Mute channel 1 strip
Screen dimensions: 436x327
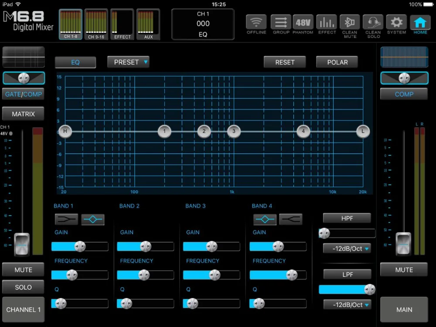point(24,270)
